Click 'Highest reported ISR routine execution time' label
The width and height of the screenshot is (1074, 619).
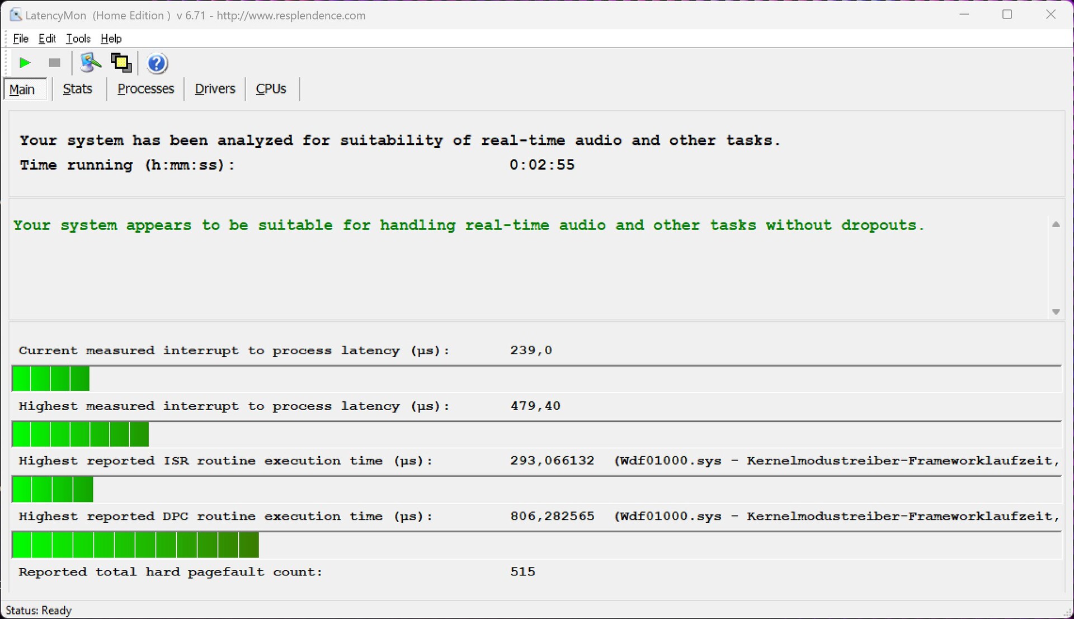226,461
